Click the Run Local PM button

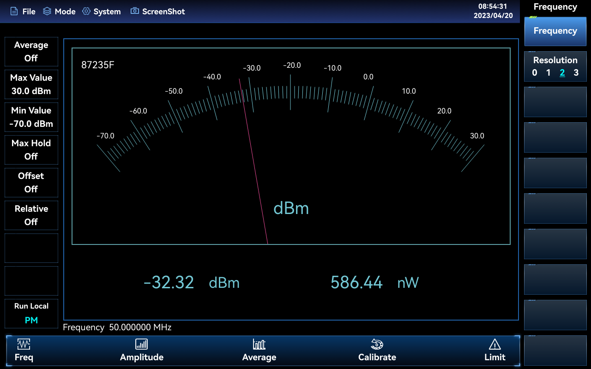[31, 314]
